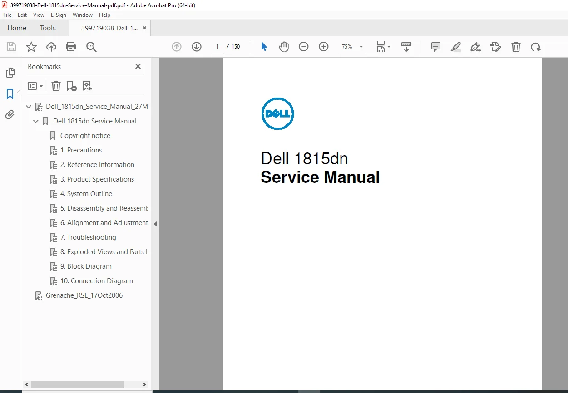The image size is (568, 393).
Task: Select the 399719038-Dell document tab
Action: click(109, 28)
